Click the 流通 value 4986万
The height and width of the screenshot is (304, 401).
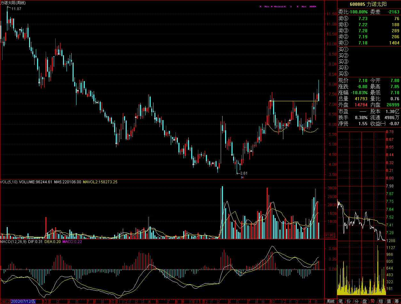tap(392, 118)
